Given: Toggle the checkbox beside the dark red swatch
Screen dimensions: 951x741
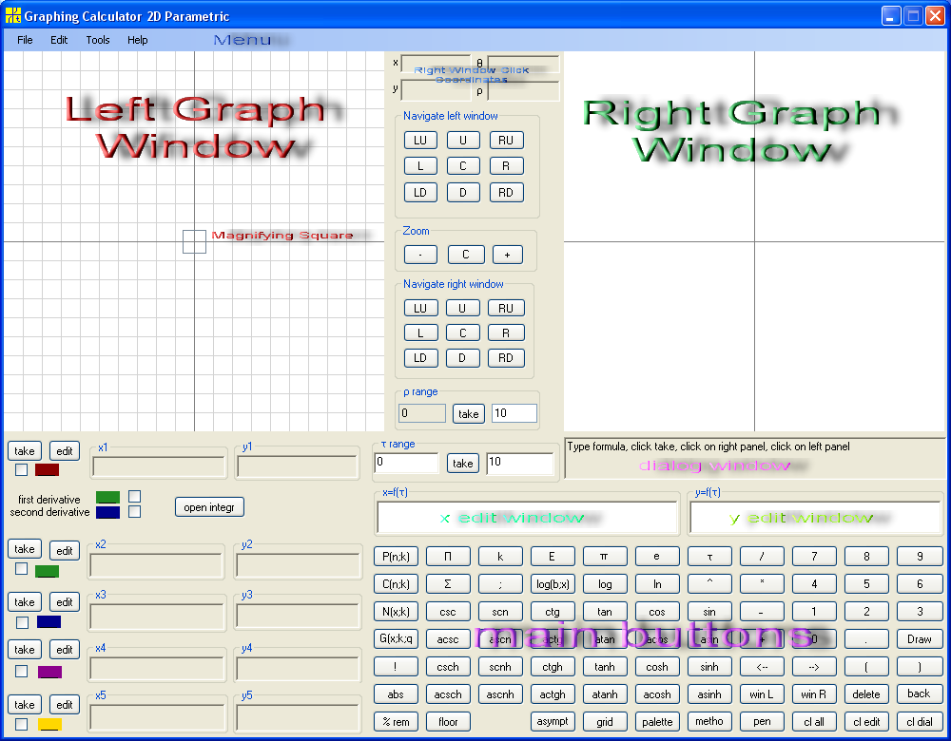Looking at the screenshot, I should point(21,469).
